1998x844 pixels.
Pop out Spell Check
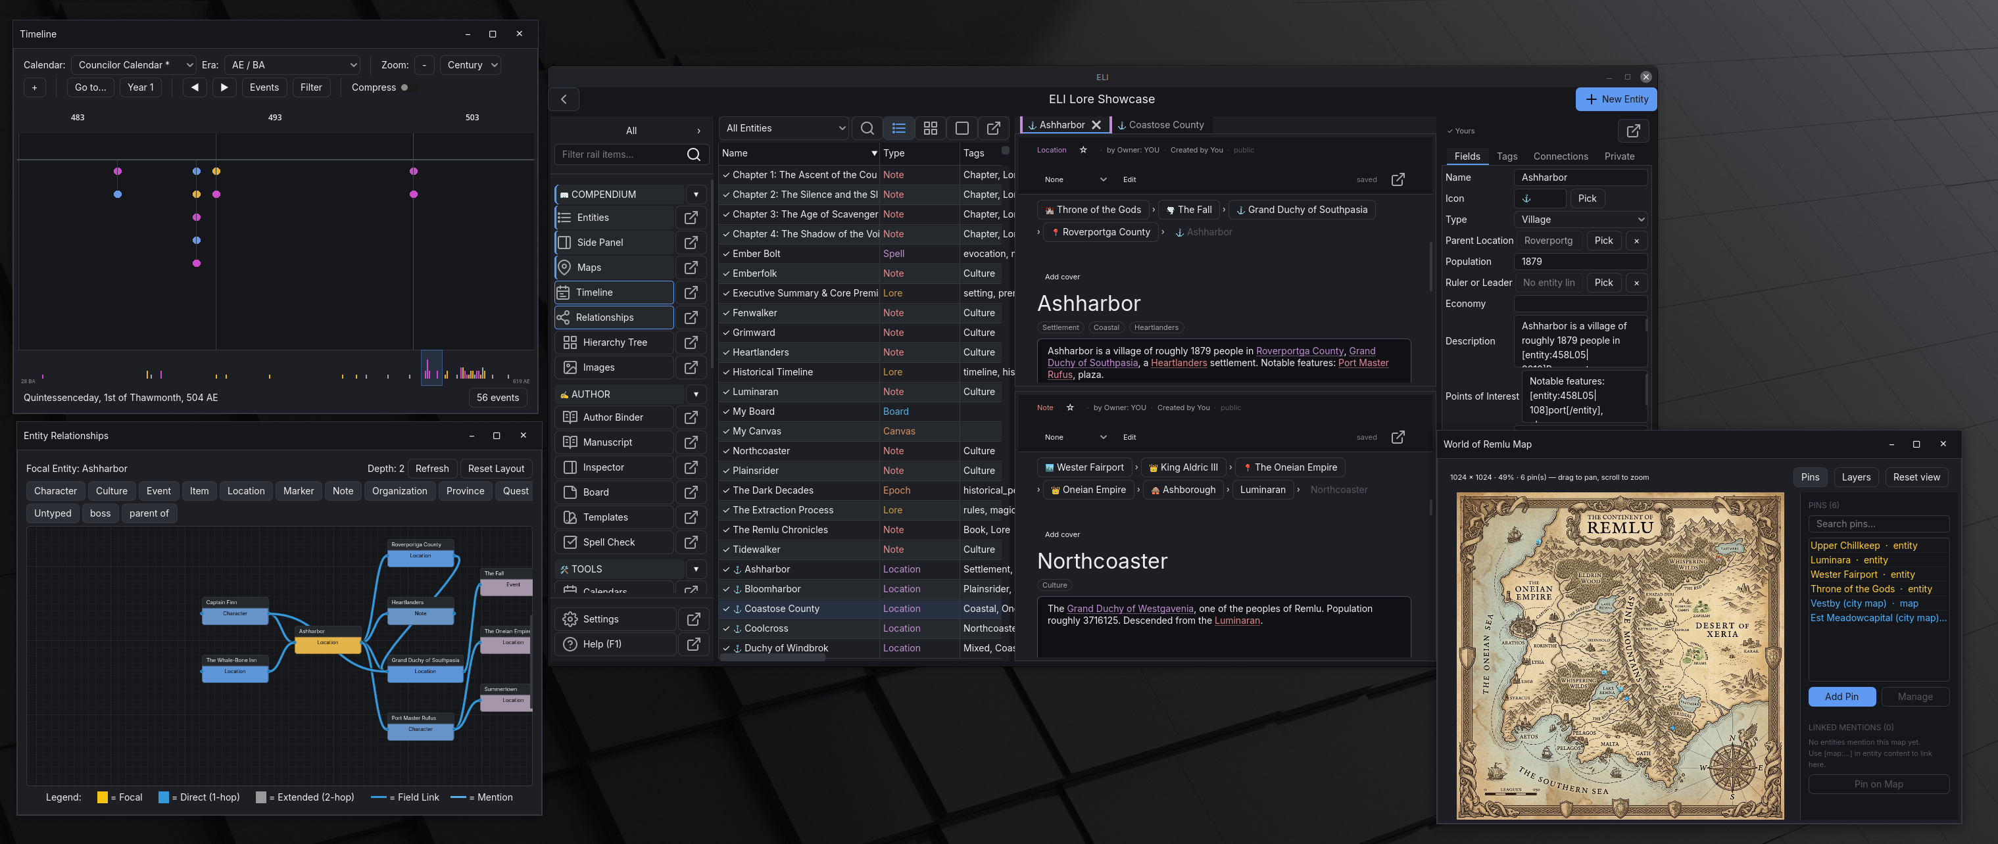tap(691, 542)
